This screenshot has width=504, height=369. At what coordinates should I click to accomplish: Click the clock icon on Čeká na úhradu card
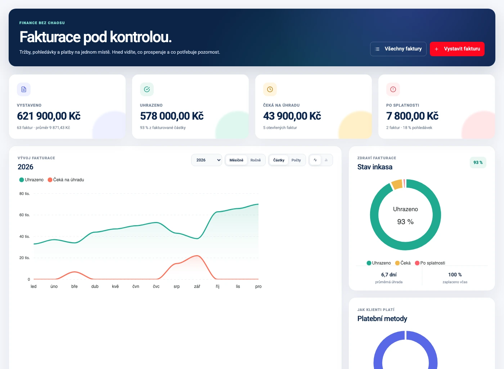point(270,89)
